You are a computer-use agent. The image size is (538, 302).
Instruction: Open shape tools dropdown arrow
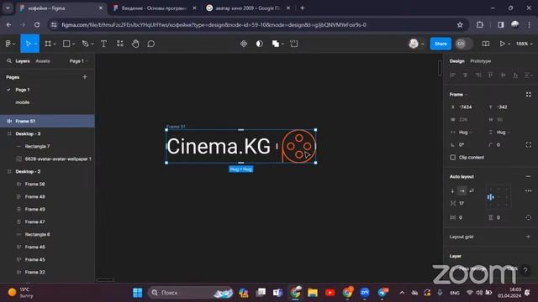pyautogui.click(x=73, y=44)
